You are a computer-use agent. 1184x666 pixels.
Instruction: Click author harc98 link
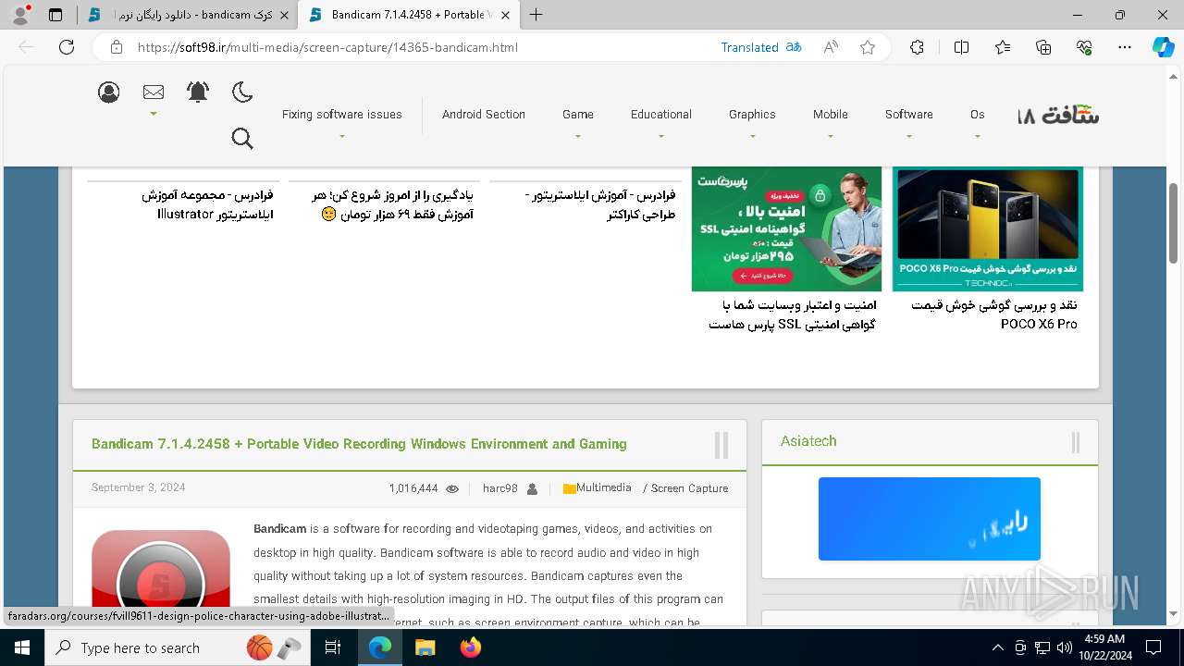click(x=500, y=488)
